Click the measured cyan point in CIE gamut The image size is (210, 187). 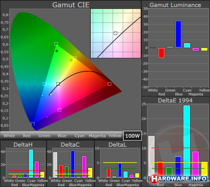pos(42,95)
